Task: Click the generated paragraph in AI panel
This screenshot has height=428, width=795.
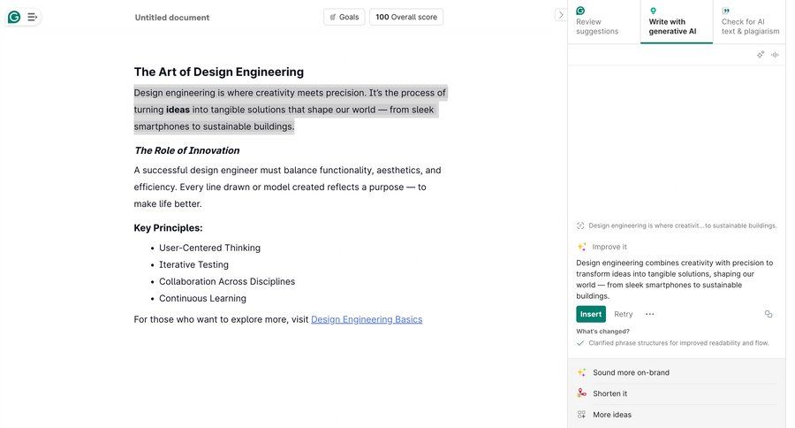Action: (x=674, y=279)
